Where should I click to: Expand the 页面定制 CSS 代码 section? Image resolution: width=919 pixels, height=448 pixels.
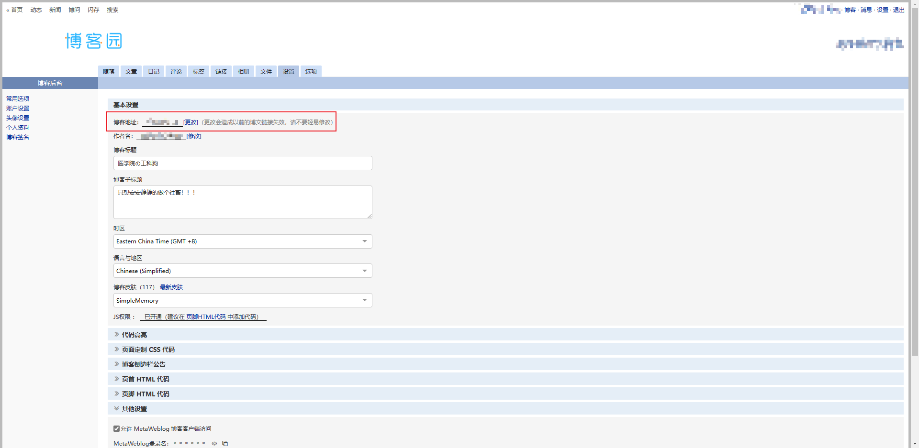coord(505,350)
